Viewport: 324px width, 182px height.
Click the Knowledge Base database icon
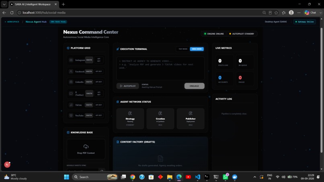(x=68, y=133)
